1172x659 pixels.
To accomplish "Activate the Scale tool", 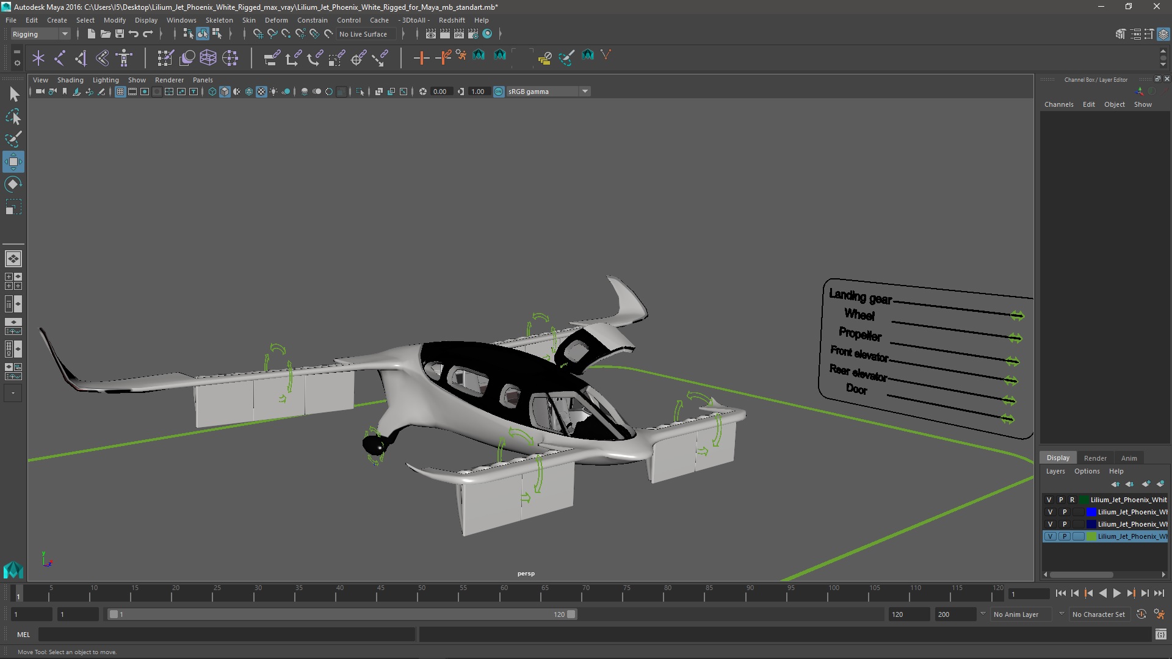I will 13,207.
